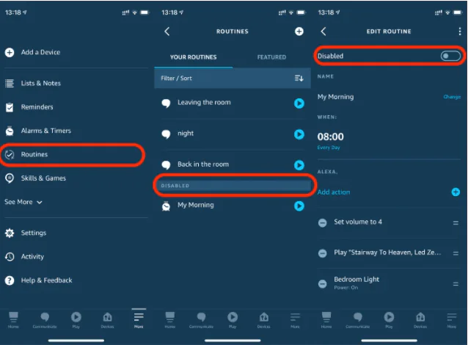Play the Back in the room routine
Screen dimensions: 468x345
tap(299, 165)
